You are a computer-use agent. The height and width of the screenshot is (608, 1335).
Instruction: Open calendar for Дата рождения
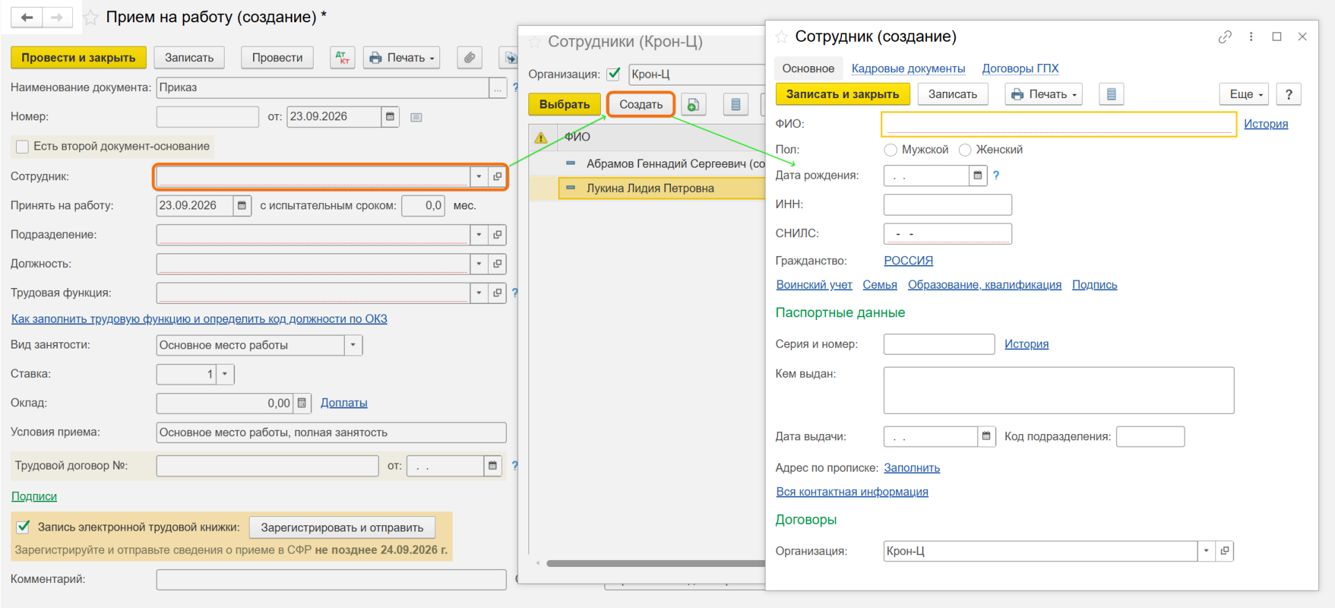tap(978, 176)
